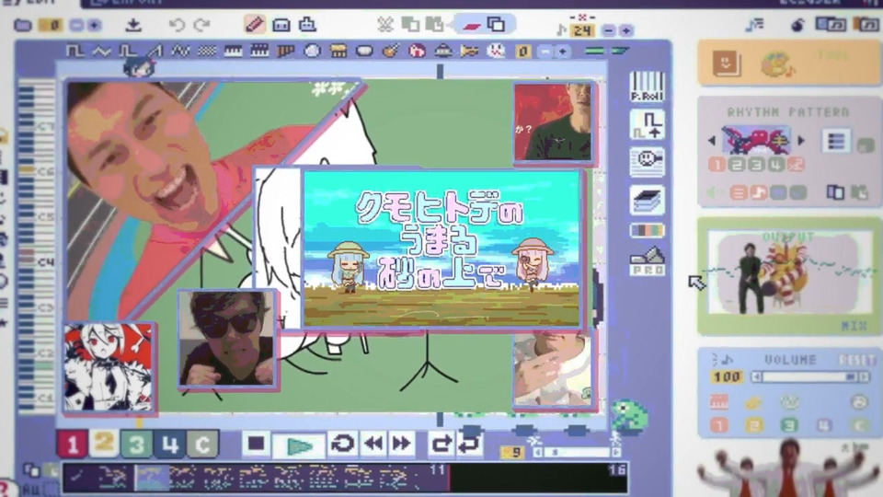This screenshot has width=883, height=497.
Task: Decrease note length with minus button
Action: [x=609, y=30]
